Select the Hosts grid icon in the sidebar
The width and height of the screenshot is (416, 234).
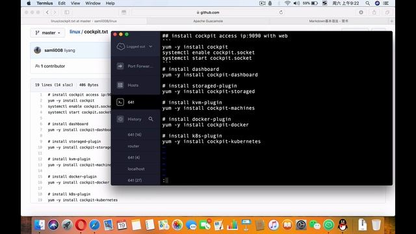pyautogui.click(x=120, y=85)
